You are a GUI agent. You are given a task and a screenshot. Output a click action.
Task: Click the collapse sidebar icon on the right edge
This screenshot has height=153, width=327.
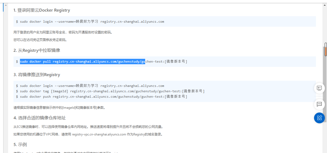[319, 88]
